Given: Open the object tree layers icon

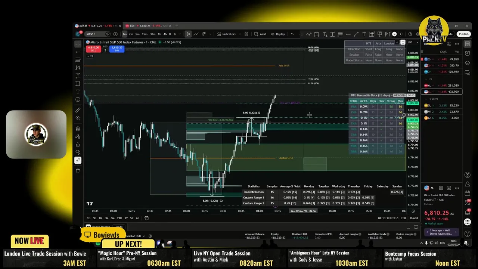Looking at the screenshot, I should 467,63.
